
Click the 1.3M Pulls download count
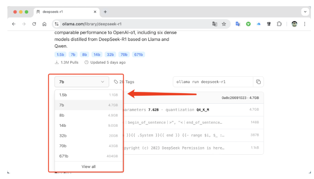pyautogui.click(x=67, y=62)
